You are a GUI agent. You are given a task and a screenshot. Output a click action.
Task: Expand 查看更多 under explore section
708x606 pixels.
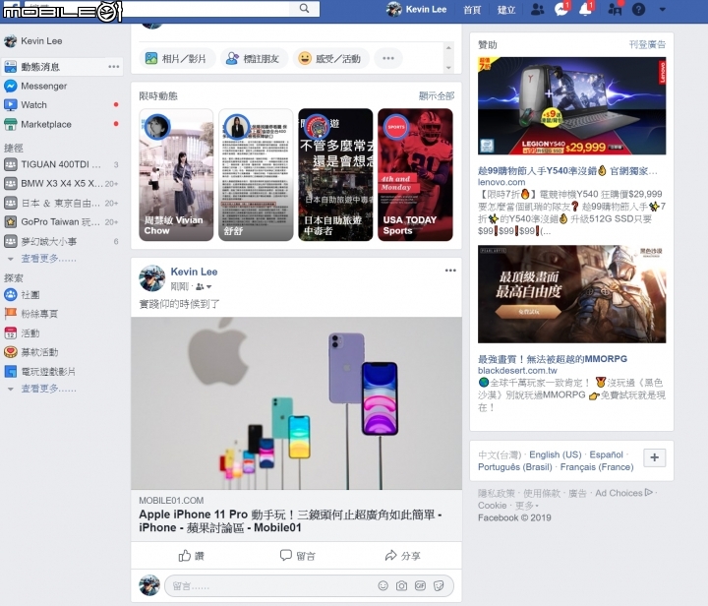point(48,389)
